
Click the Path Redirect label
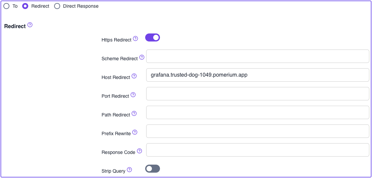pyautogui.click(x=116, y=115)
